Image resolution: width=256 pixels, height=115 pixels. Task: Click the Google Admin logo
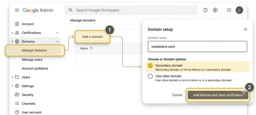pyautogui.click(x=38, y=10)
